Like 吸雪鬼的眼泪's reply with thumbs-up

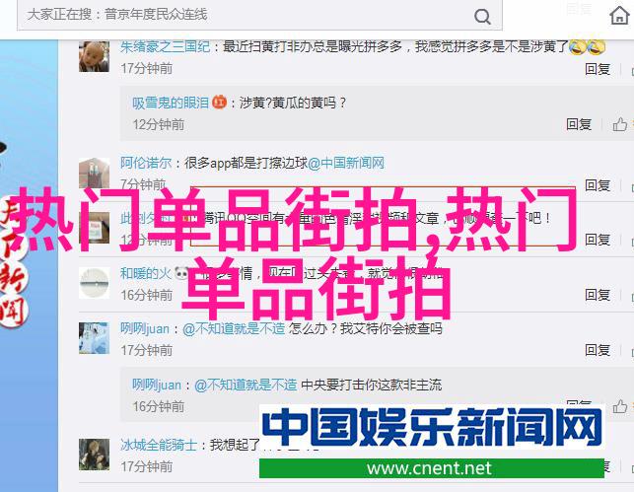[x=620, y=124]
